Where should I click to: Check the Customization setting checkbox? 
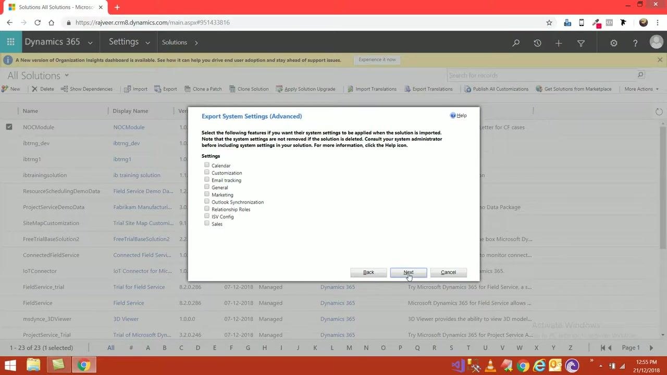[207, 172]
